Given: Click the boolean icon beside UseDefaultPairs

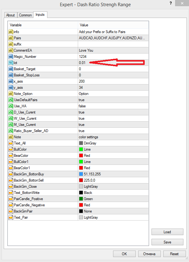Looking at the screenshot, I should pyautogui.click(x=11, y=100).
